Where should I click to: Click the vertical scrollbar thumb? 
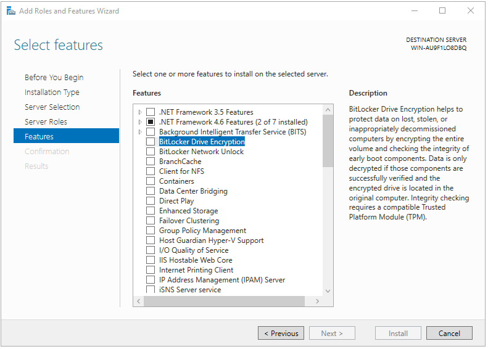click(328, 141)
